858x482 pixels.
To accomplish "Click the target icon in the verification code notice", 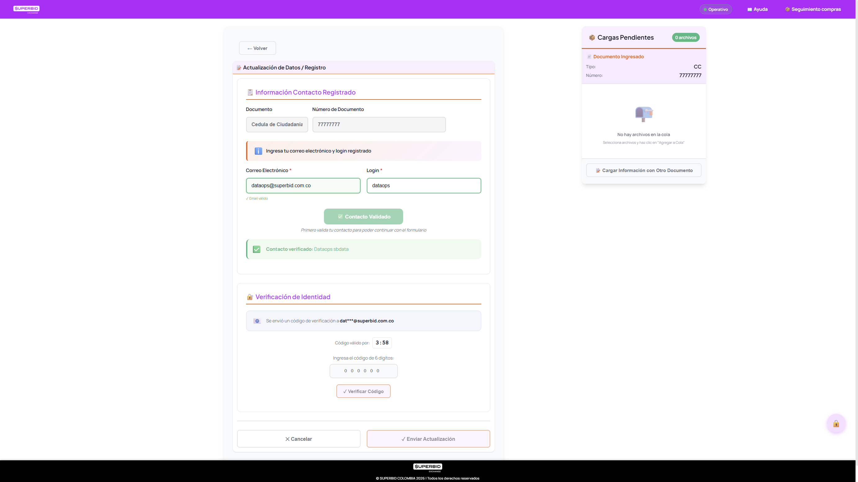I will [x=257, y=321].
